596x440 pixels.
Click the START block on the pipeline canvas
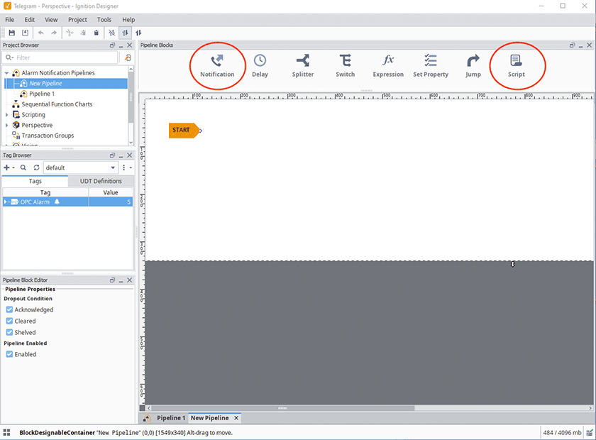tap(184, 131)
